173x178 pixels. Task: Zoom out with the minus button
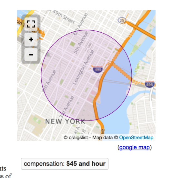(31, 55)
